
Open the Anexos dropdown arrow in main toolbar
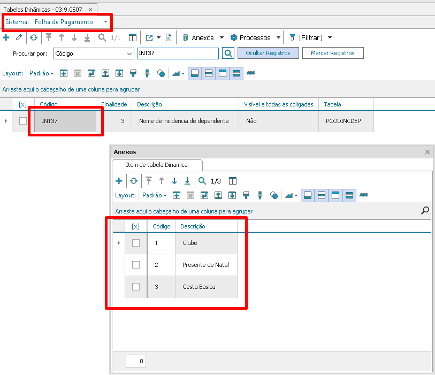coord(222,37)
